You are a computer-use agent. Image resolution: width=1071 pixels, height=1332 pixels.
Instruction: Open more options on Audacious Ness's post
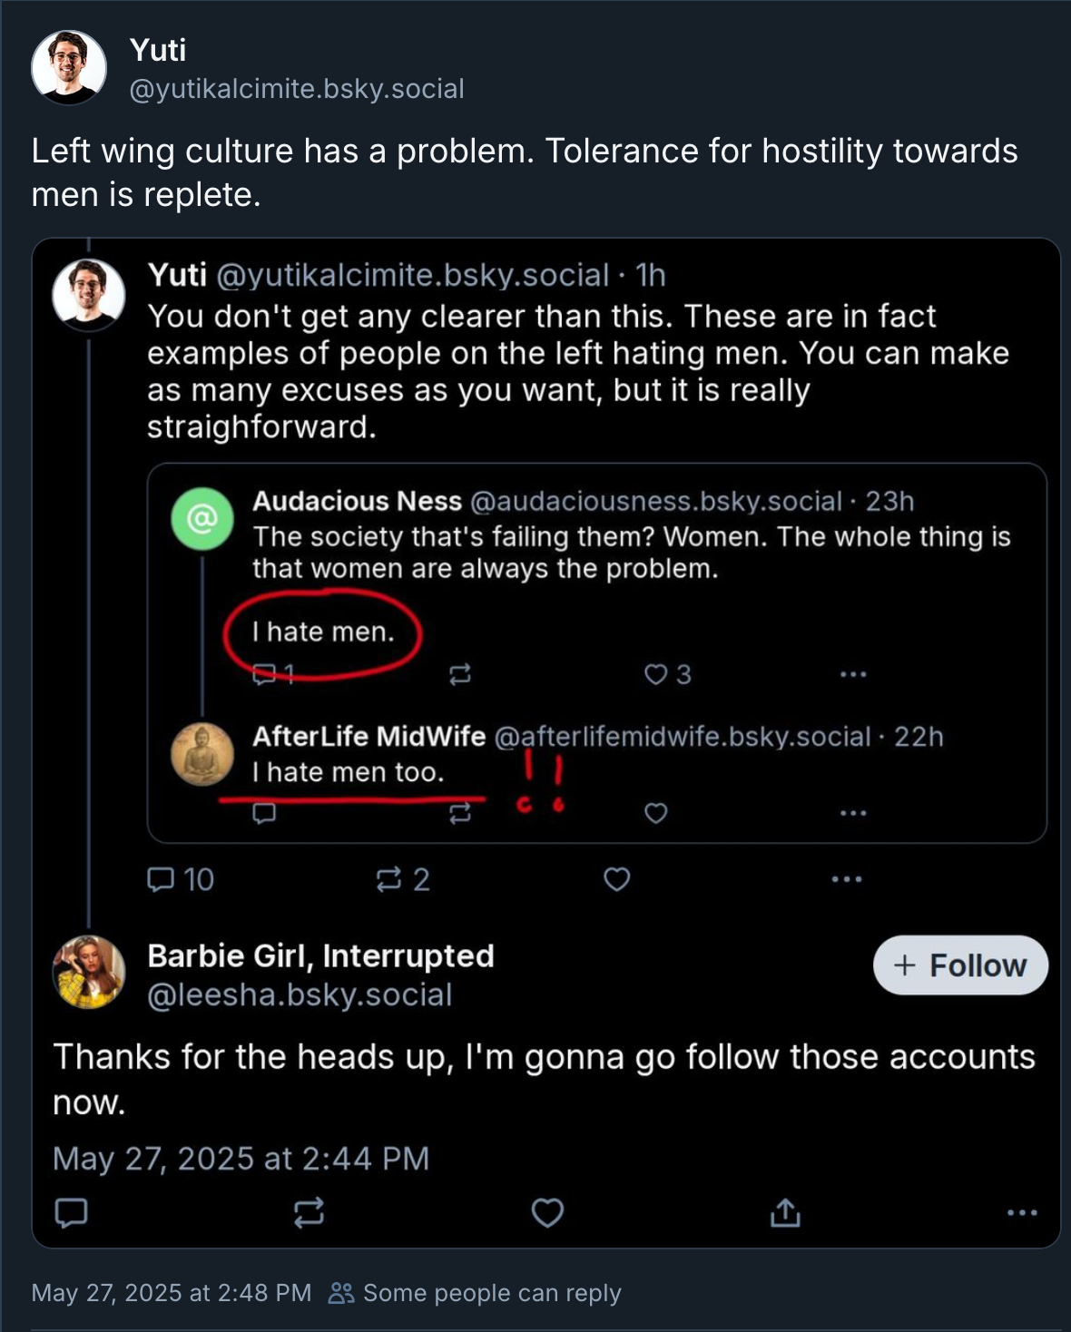coord(853,674)
